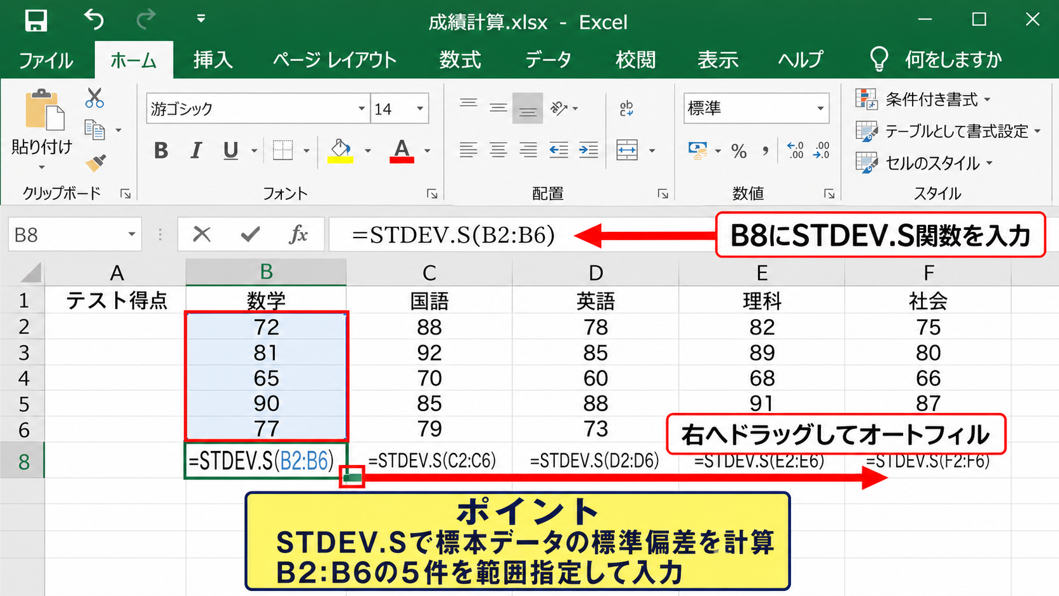Switch to データ tab
Screen dimensions: 1059x596
549,60
